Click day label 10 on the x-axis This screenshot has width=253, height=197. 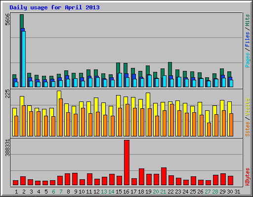[82, 192]
